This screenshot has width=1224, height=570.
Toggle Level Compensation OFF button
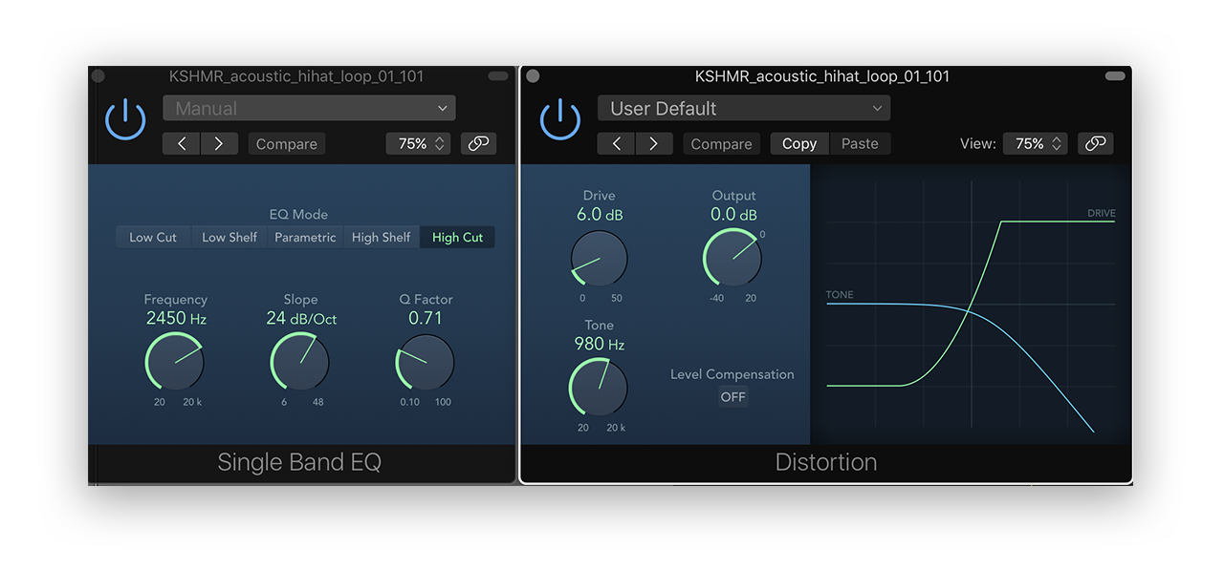click(733, 397)
